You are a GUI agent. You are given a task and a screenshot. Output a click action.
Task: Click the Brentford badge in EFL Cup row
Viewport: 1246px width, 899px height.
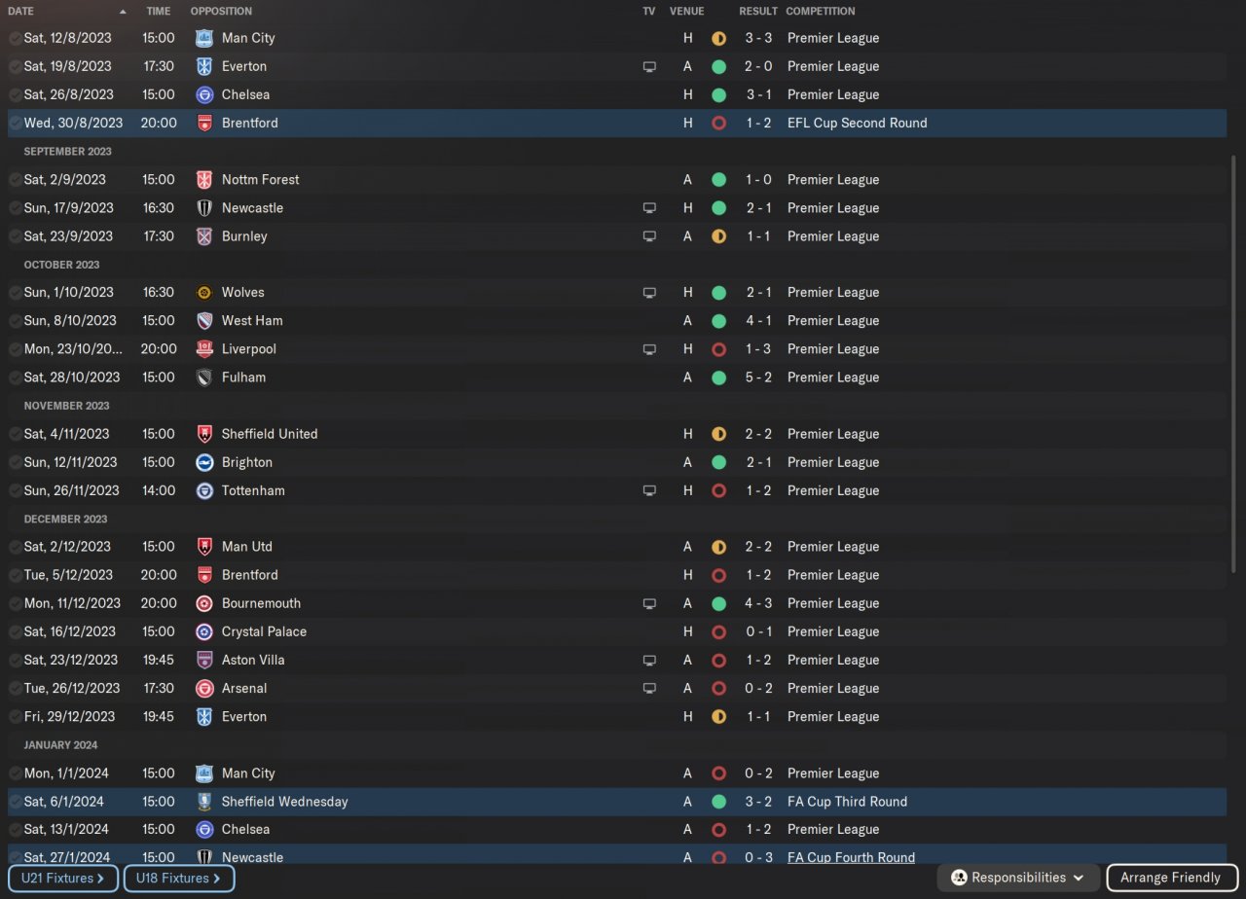(x=204, y=123)
